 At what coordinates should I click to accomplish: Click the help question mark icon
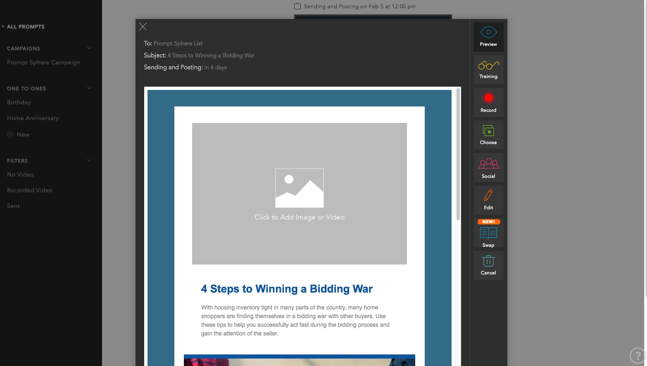click(x=637, y=355)
